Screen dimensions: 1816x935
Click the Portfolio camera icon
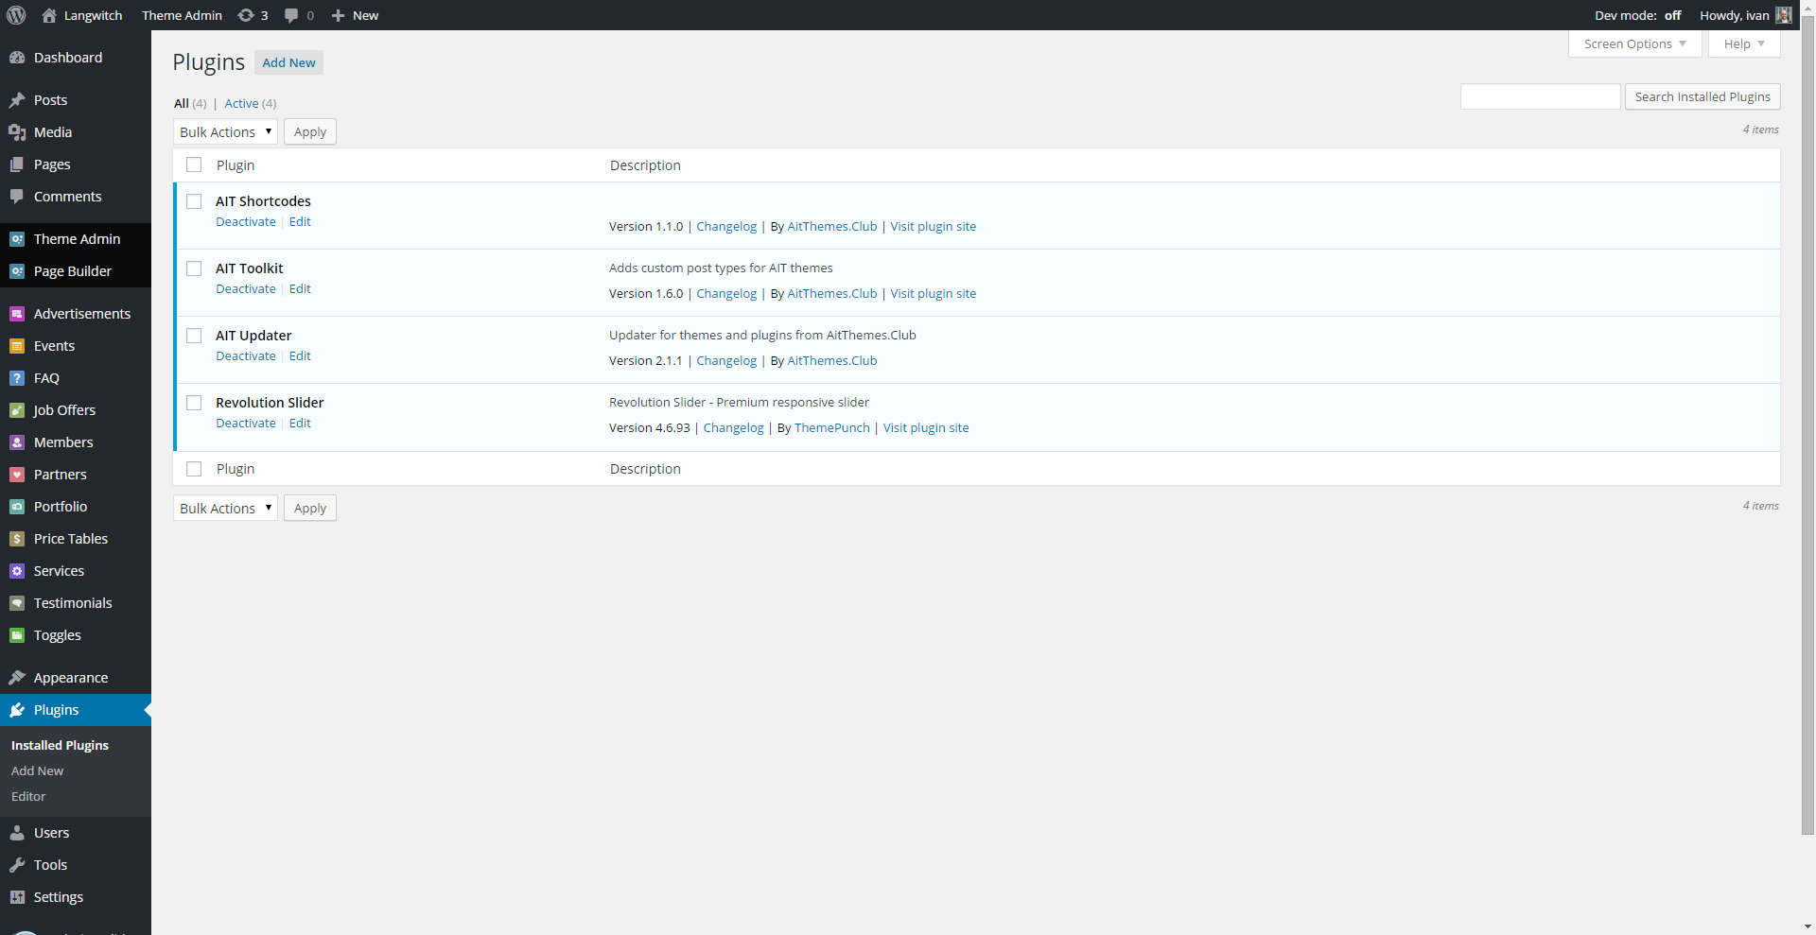(17, 507)
